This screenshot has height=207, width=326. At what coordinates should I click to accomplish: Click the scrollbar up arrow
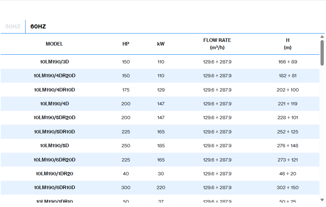click(322, 37)
